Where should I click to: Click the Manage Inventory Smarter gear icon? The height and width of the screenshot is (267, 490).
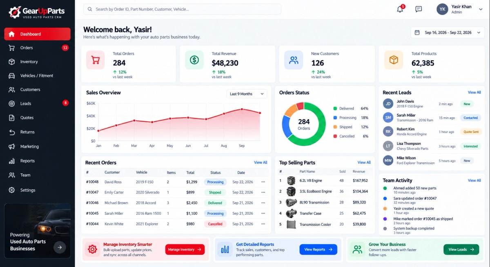click(93, 249)
